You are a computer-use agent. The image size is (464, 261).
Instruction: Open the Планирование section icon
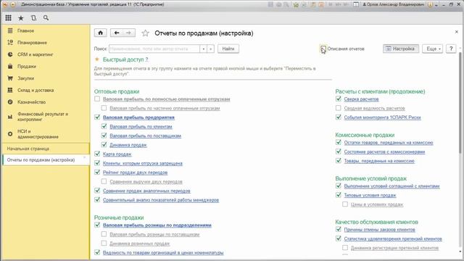[x=10, y=43]
